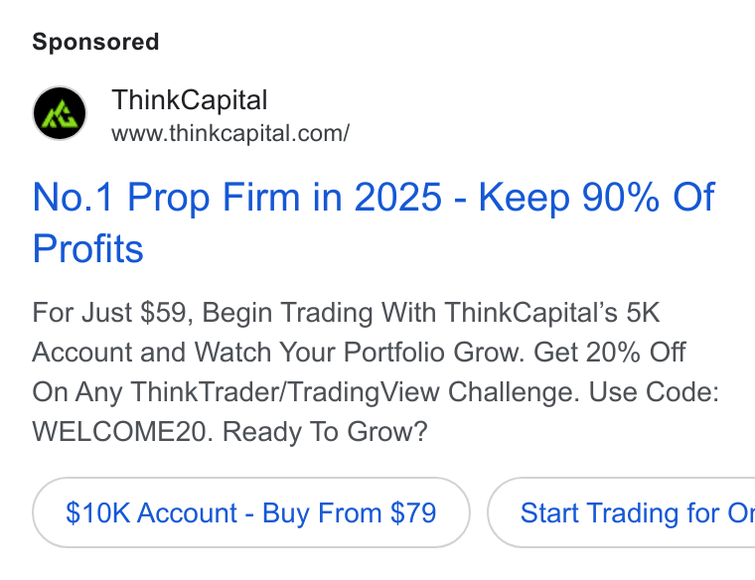
Task: Click the 'Sponsored' label
Action: 95,42
